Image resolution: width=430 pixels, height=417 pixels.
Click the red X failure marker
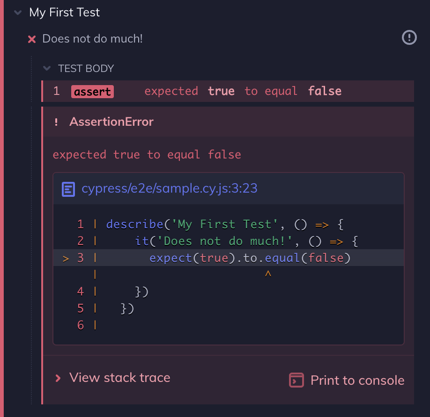[x=31, y=39]
